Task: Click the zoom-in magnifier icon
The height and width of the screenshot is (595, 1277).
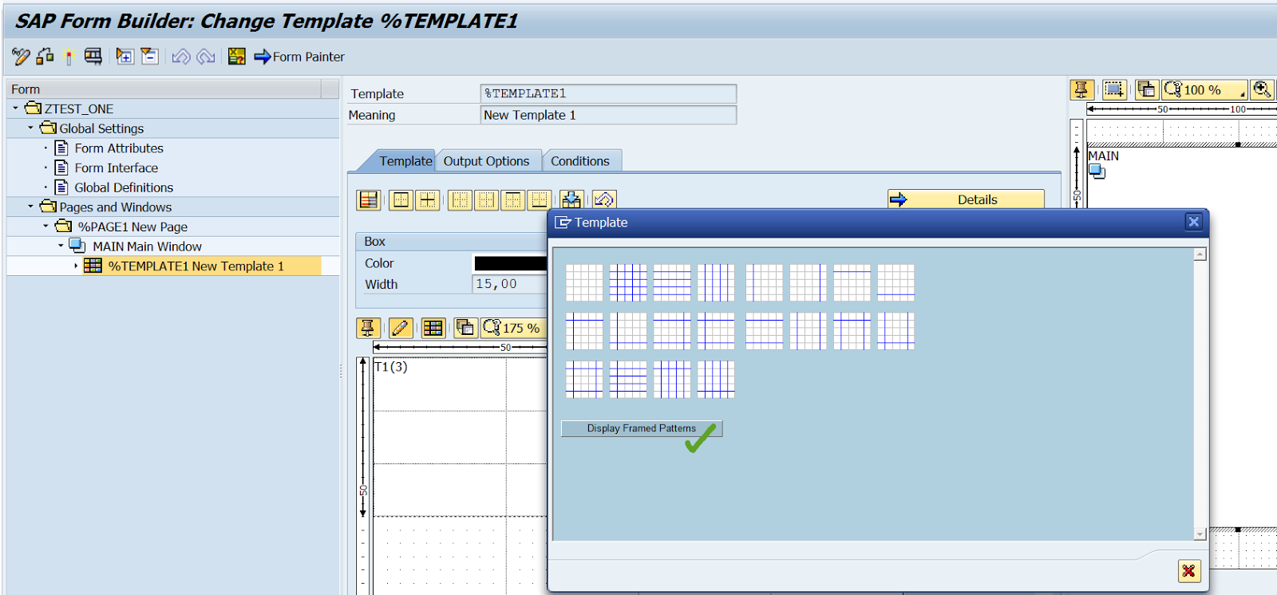Action: 1263,89
